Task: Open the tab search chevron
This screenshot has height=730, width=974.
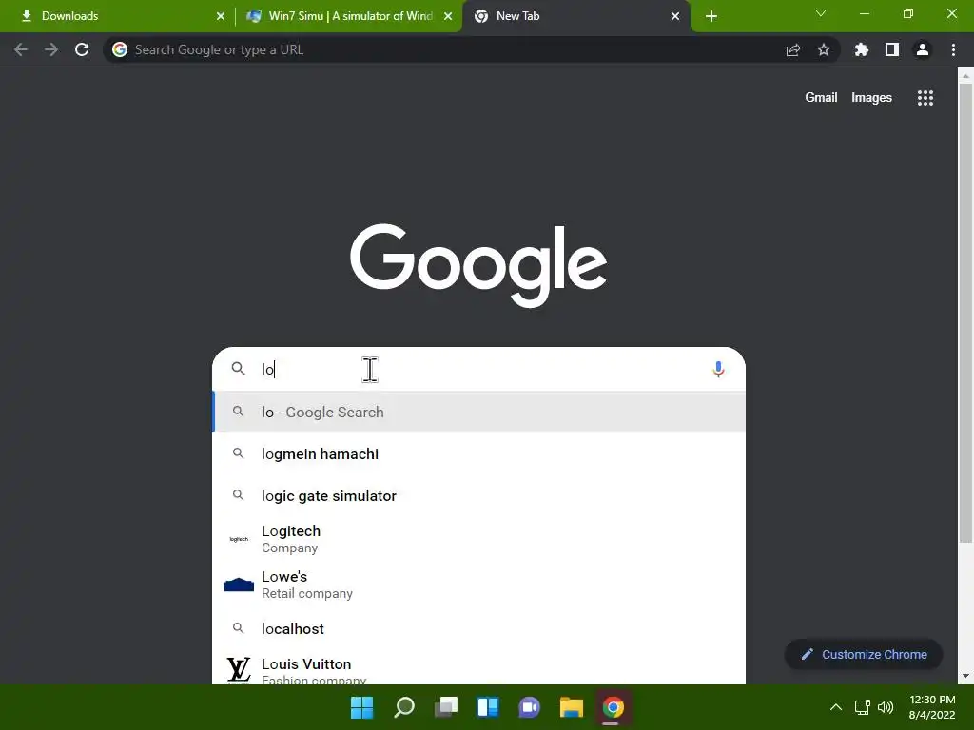Action: [821, 13]
